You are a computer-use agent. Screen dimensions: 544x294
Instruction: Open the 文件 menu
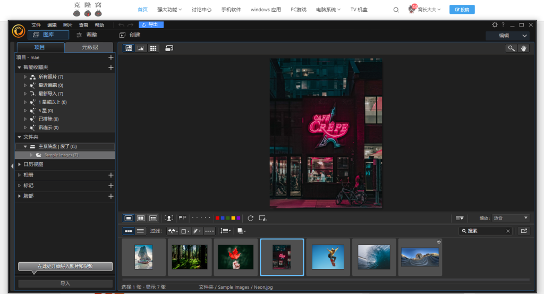[36, 25]
